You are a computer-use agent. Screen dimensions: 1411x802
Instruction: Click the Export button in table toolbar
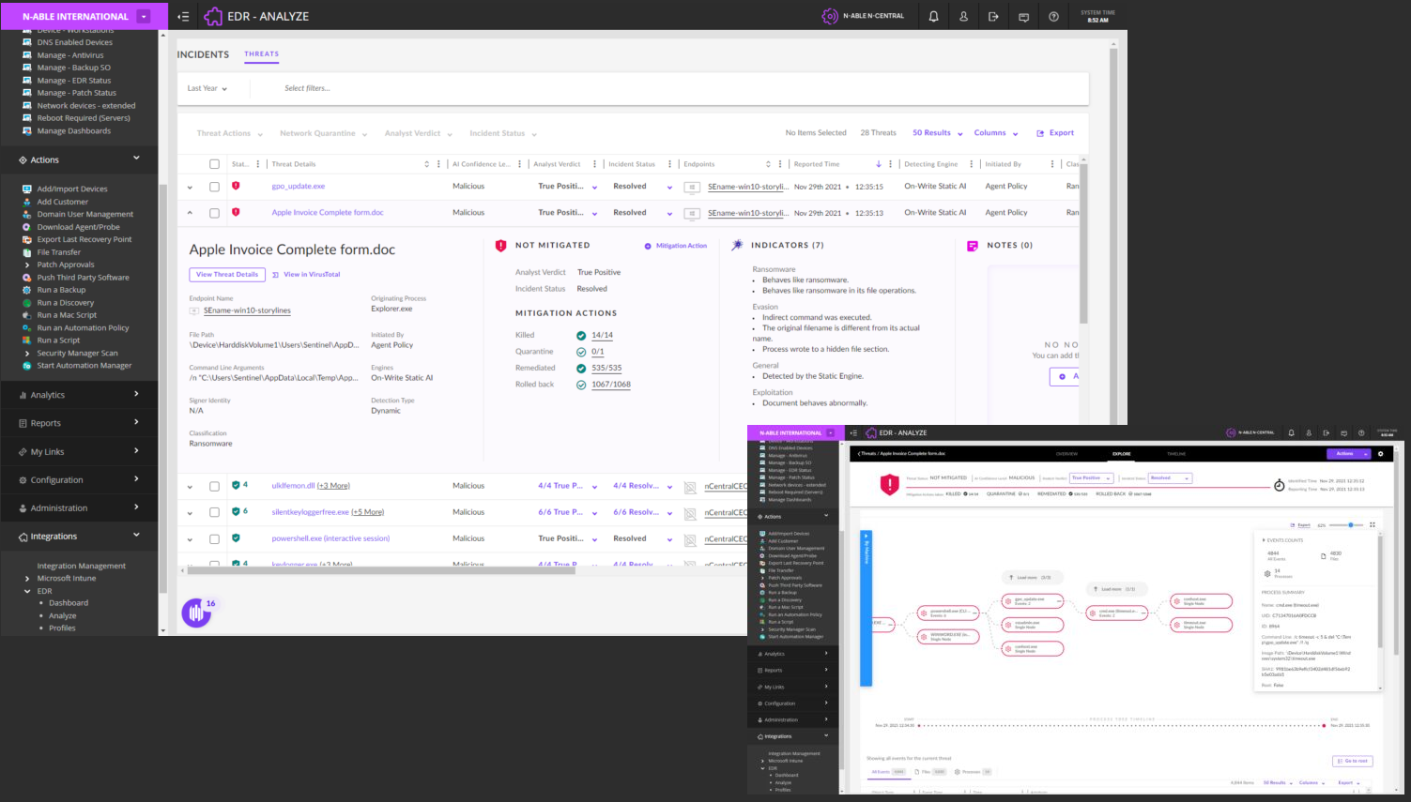point(1055,133)
